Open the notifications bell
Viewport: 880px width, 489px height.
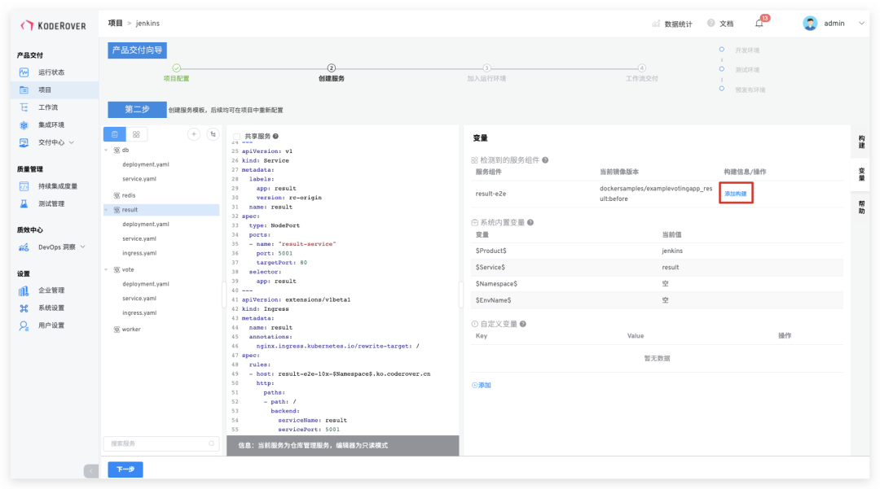tap(759, 24)
